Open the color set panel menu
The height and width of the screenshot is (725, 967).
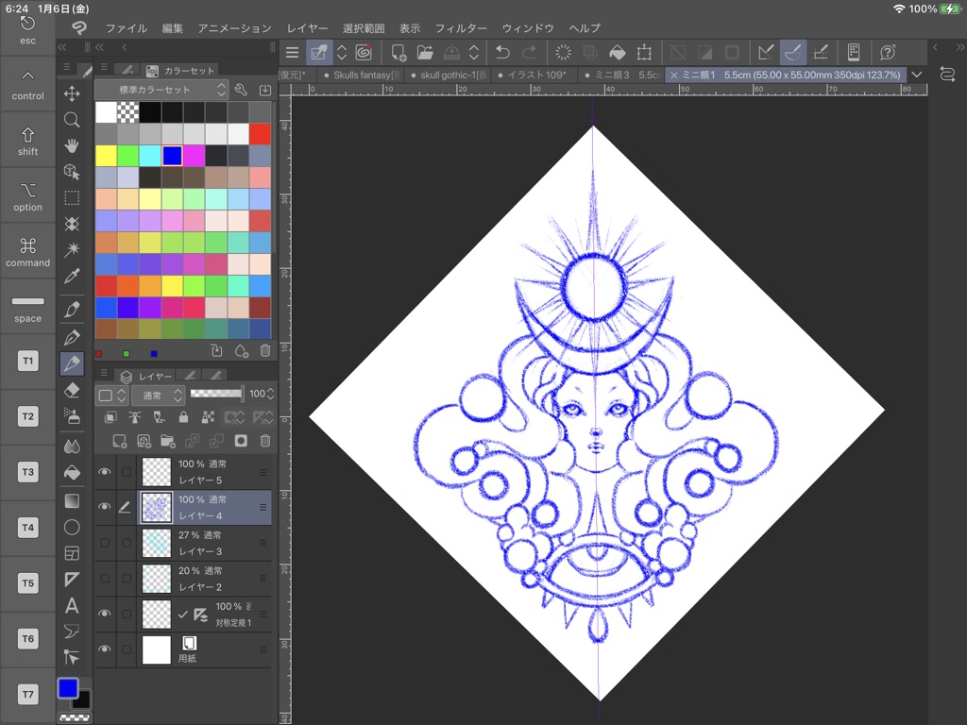(x=104, y=67)
